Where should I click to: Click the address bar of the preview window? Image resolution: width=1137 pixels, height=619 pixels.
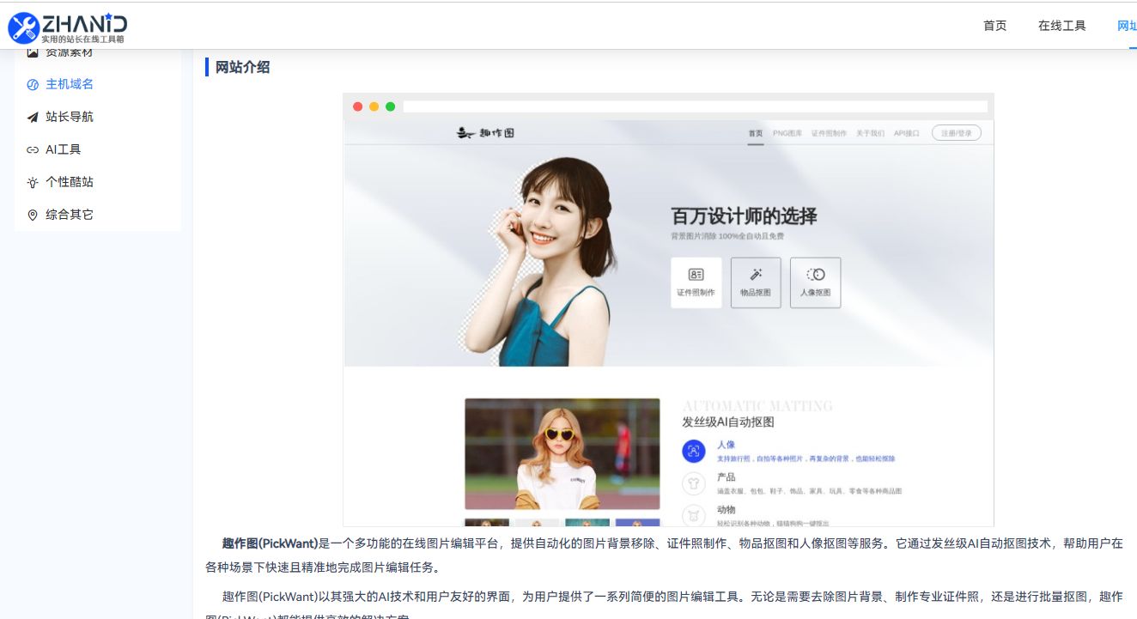coord(696,106)
